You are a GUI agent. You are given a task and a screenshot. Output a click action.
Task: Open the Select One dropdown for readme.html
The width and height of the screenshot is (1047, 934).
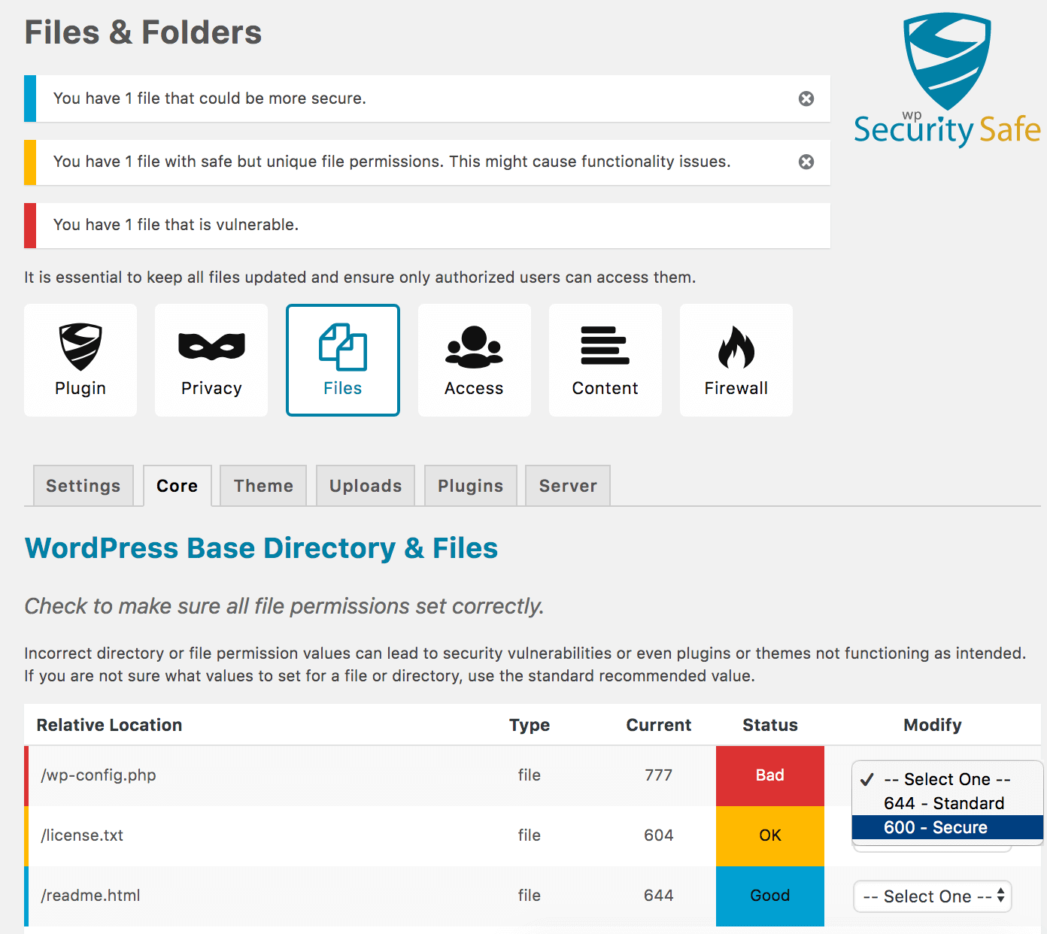click(x=932, y=896)
